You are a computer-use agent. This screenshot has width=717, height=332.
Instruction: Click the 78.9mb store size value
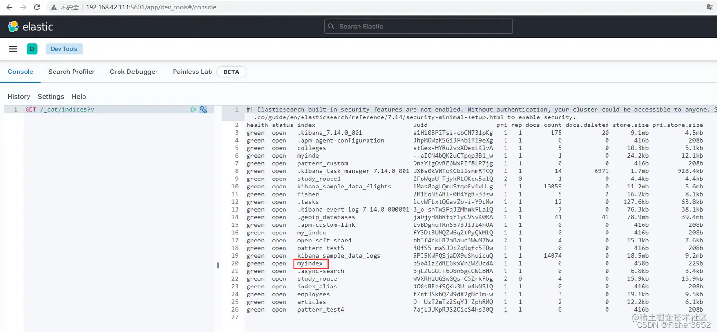coord(640,217)
